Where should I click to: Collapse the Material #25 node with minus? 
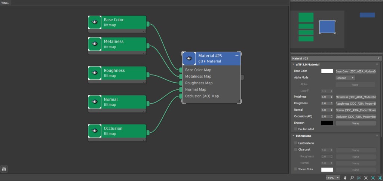pyautogui.click(x=237, y=56)
